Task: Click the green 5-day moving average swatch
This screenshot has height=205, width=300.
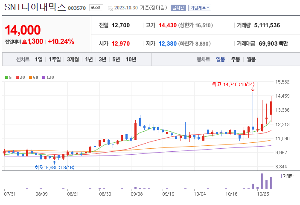Action: (x=6, y=78)
